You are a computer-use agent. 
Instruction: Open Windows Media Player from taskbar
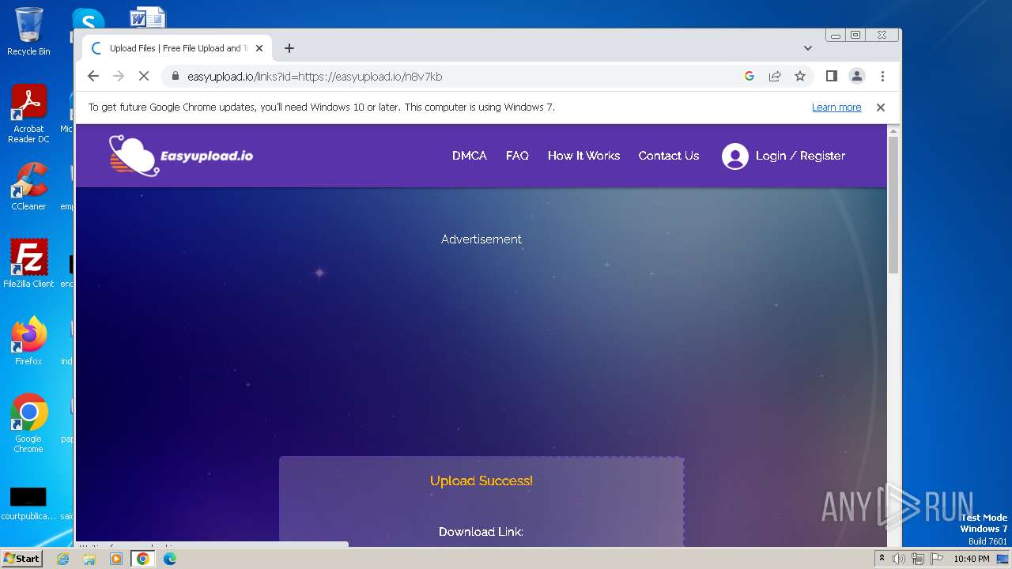click(116, 559)
